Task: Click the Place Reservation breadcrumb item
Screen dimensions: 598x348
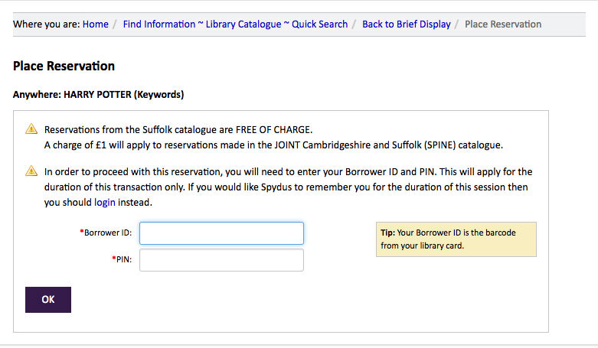Action: point(503,24)
